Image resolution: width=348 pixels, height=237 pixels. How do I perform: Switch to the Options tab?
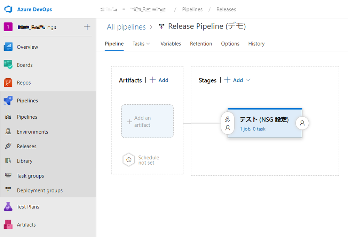pyautogui.click(x=230, y=44)
